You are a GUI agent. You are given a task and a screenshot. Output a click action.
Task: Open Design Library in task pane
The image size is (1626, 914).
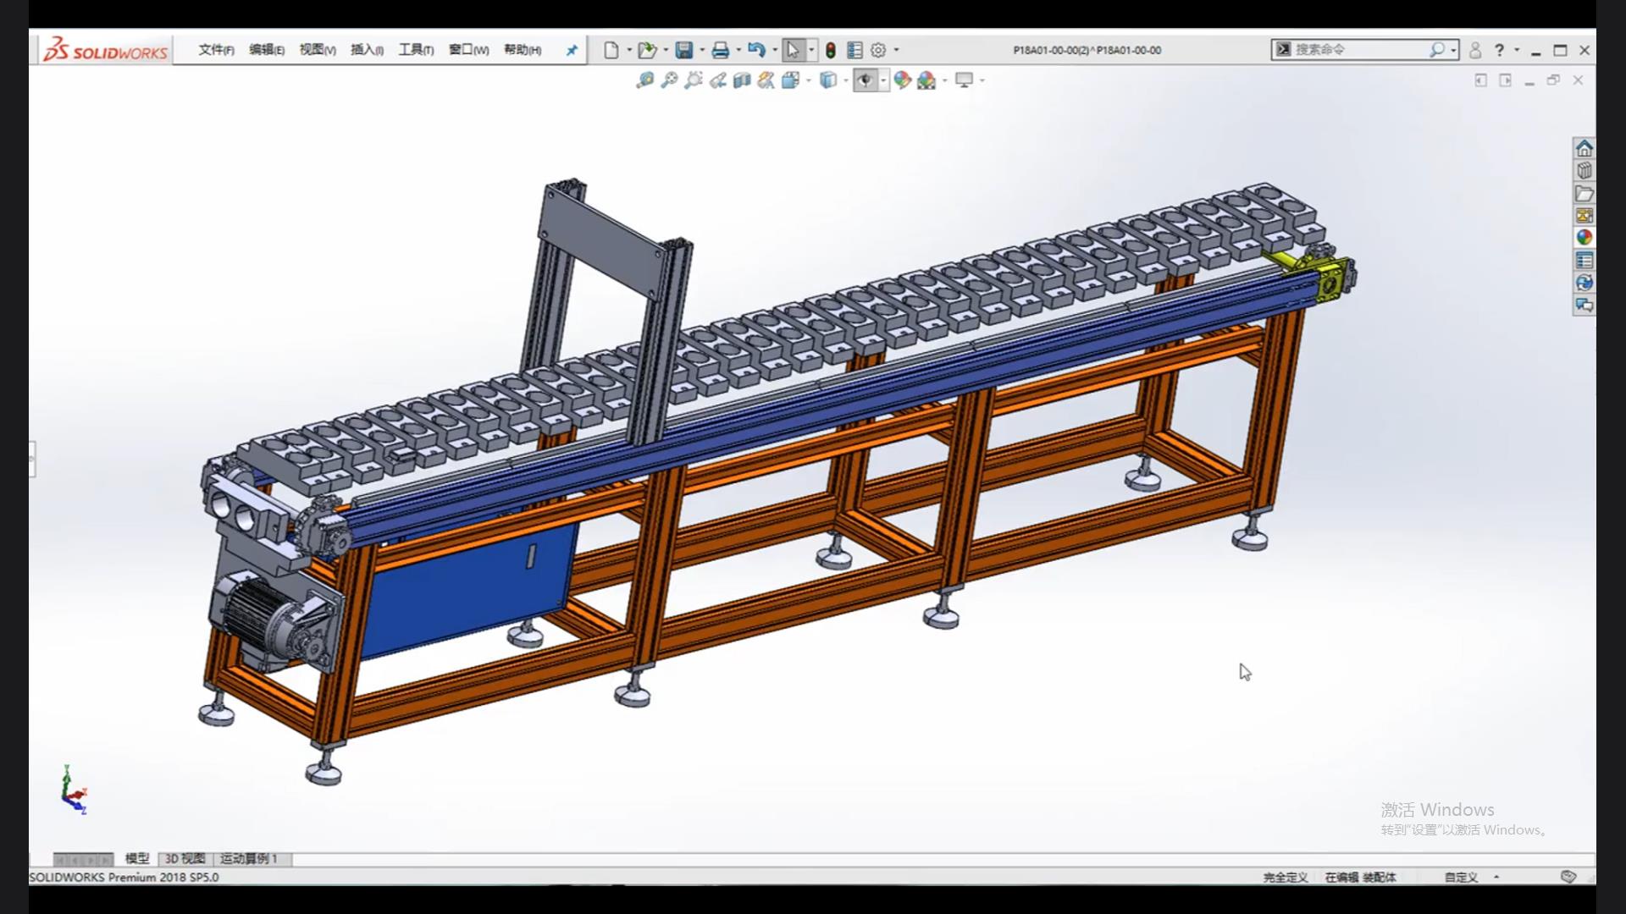[1585, 171]
